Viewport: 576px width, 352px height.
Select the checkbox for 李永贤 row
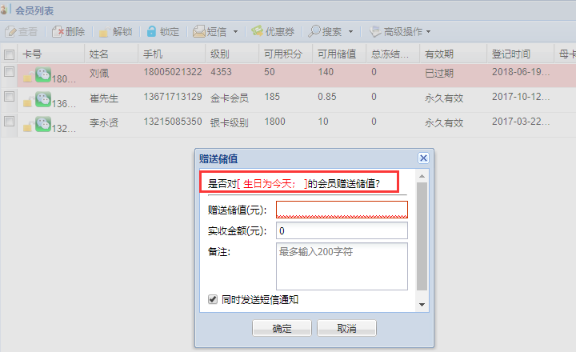(9, 122)
